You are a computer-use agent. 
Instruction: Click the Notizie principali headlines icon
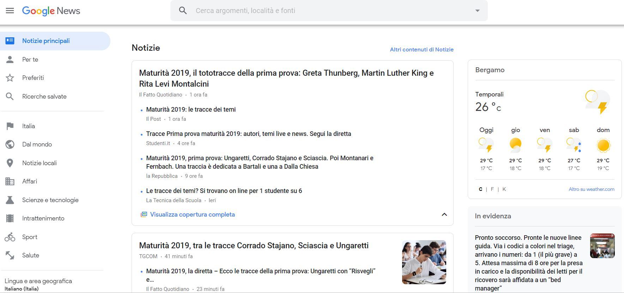10,41
